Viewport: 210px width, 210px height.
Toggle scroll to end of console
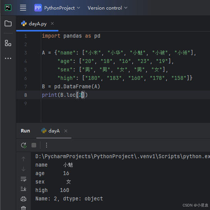[x=23, y=189]
